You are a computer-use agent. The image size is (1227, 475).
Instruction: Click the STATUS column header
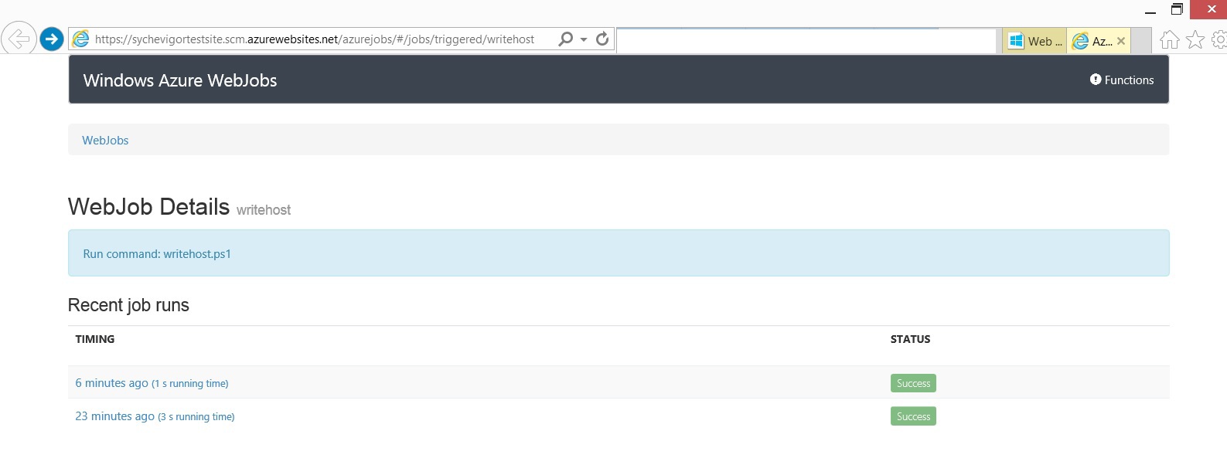tap(911, 339)
